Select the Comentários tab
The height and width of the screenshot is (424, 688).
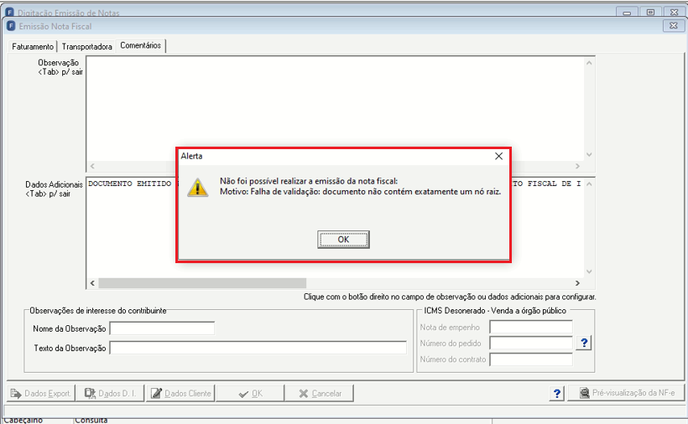[140, 45]
